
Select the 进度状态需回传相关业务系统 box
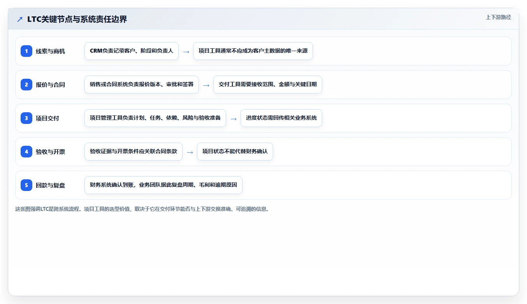click(281, 118)
